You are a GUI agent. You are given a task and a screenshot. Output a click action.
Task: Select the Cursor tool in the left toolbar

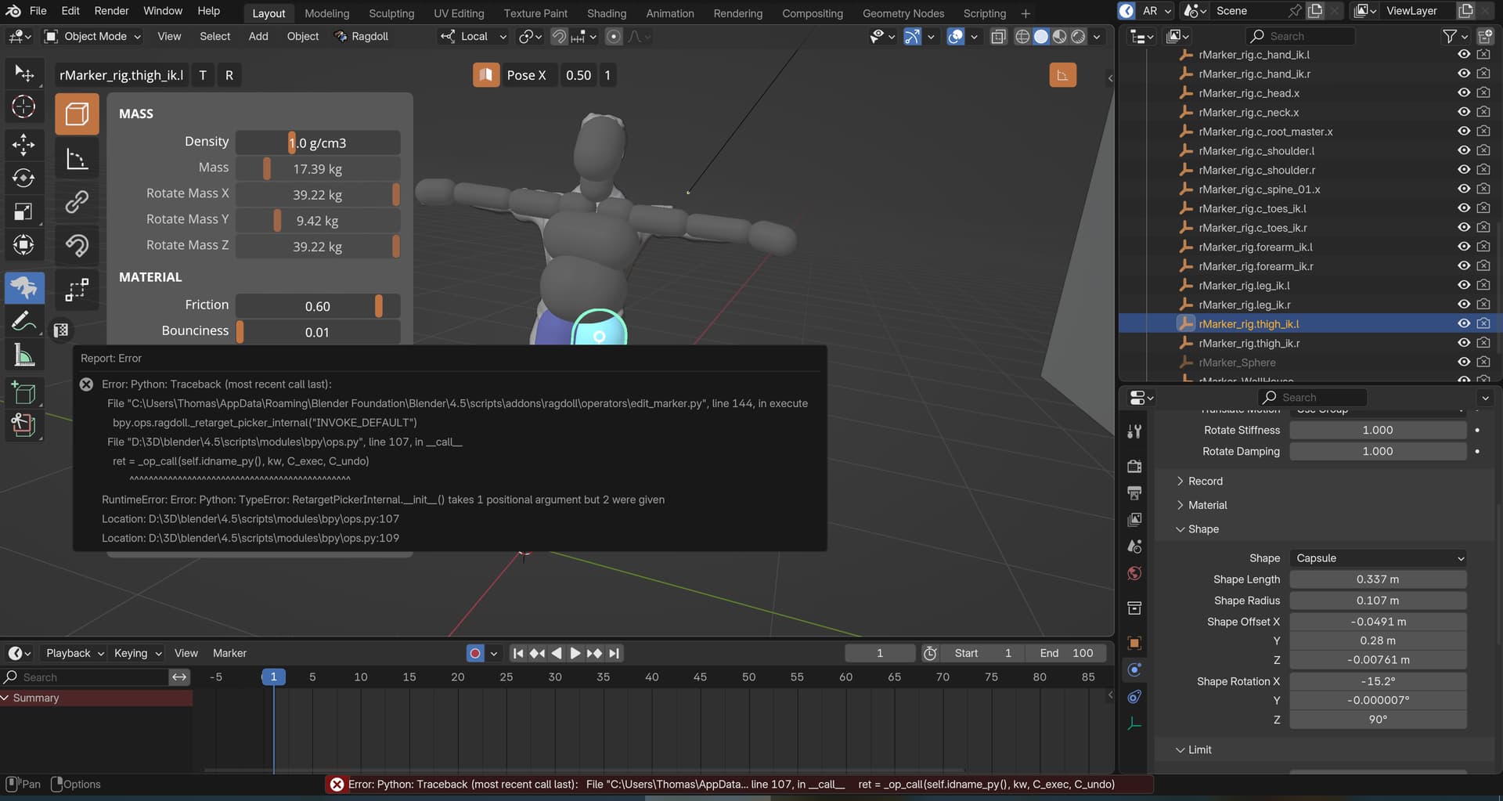click(23, 106)
